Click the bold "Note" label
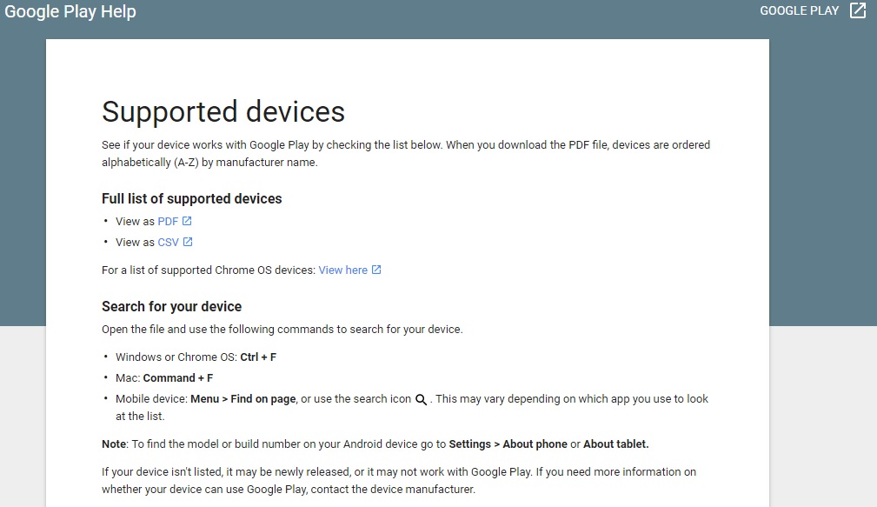 pyautogui.click(x=114, y=444)
